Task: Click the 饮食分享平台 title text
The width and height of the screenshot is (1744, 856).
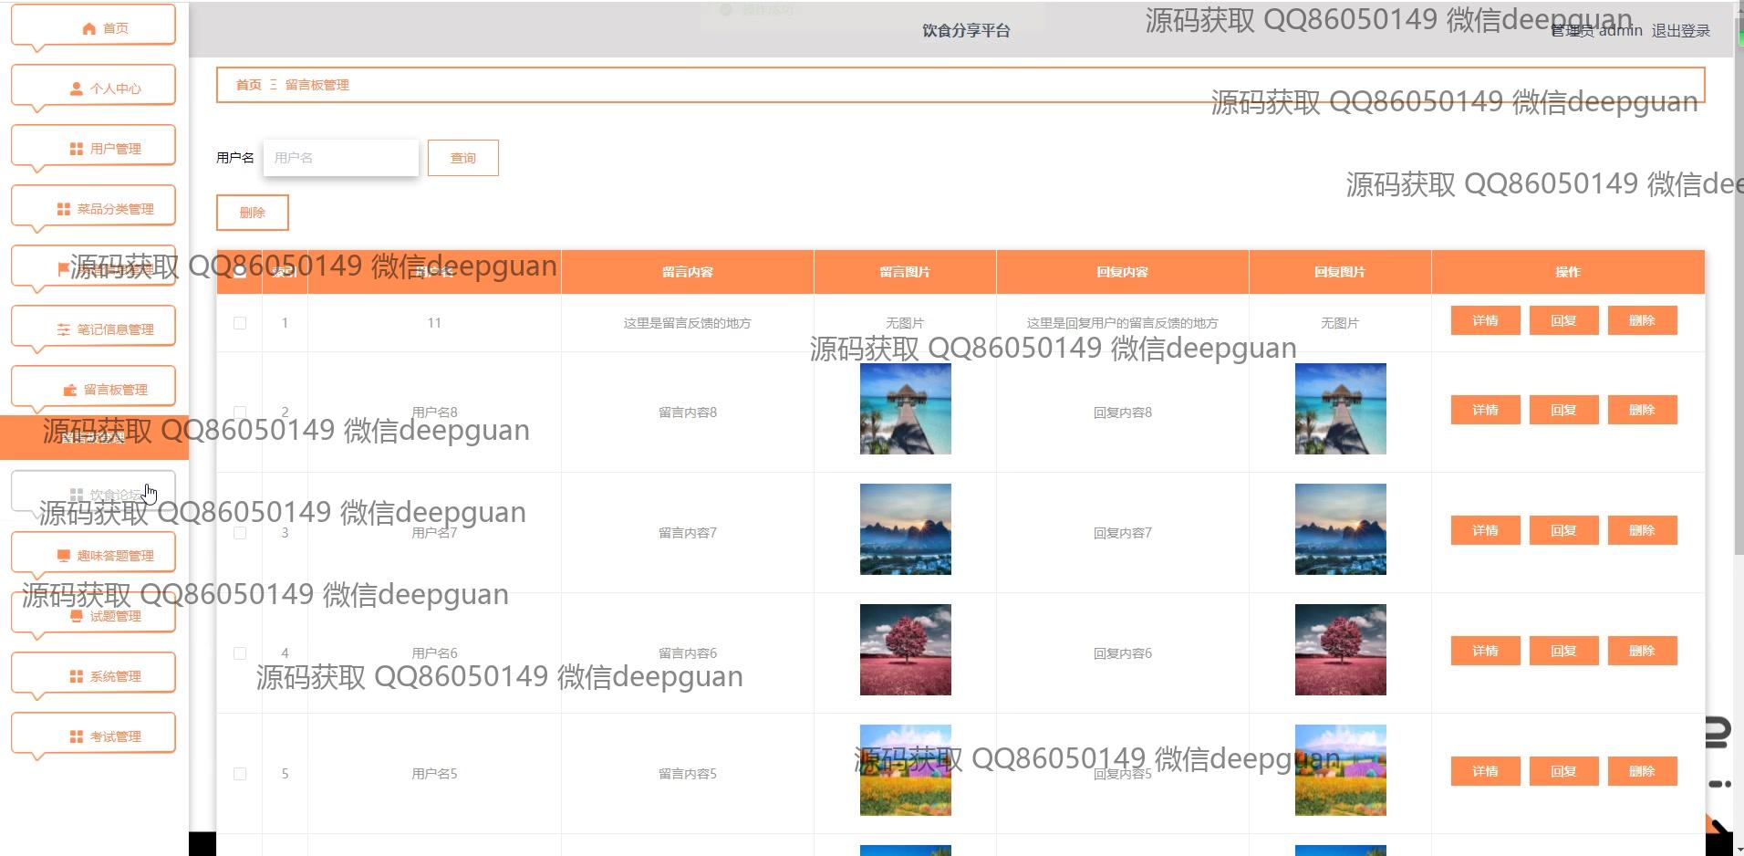Action: pyautogui.click(x=966, y=31)
